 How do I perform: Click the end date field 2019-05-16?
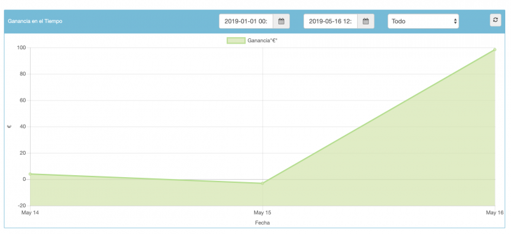(330, 21)
